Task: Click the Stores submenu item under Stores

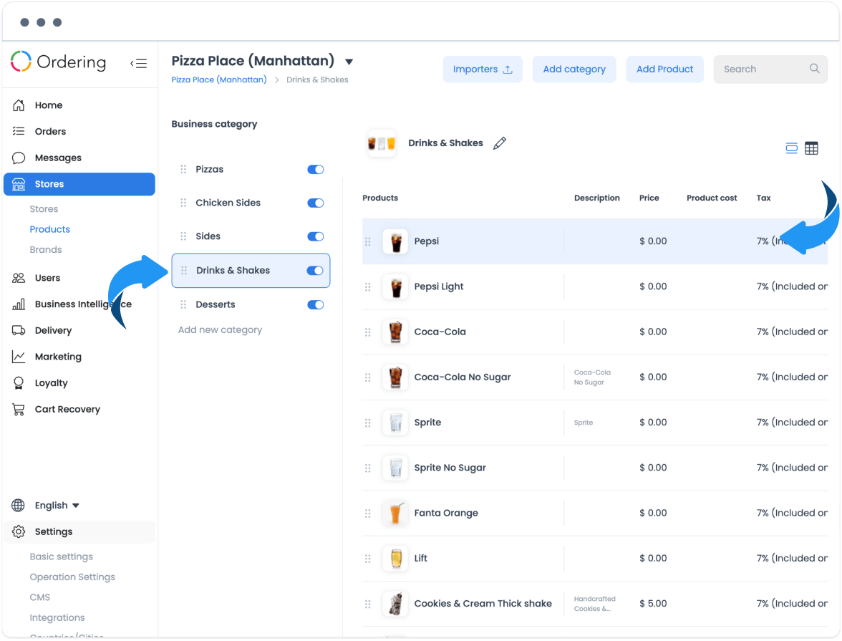Action: pos(44,209)
